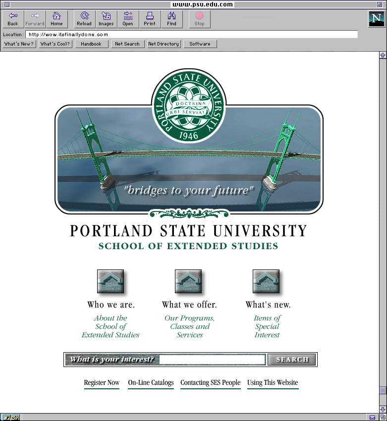Image resolution: width=387 pixels, height=421 pixels.
Task: Click the What we offer heading
Action: pyautogui.click(x=189, y=305)
